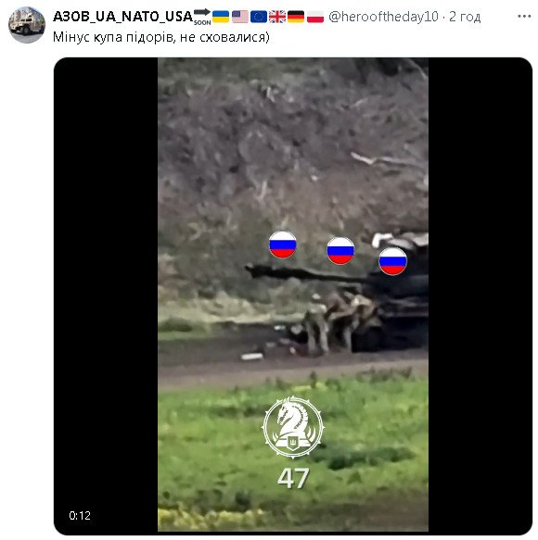Image resolution: width=538 pixels, height=540 pixels.
Task: Open the poster's profile avatar
Action: [27, 25]
